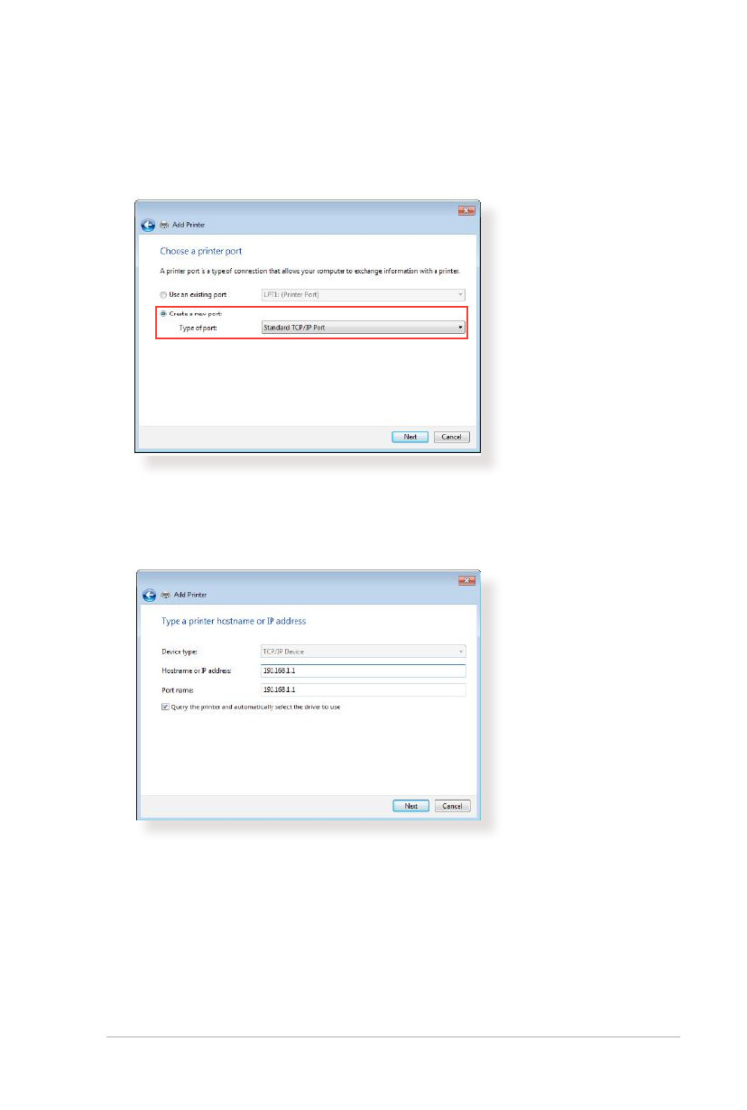The width and height of the screenshot is (747, 1110).
Task: Click the printer icon in the lower Add Printer dialog
Action: [164, 595]
